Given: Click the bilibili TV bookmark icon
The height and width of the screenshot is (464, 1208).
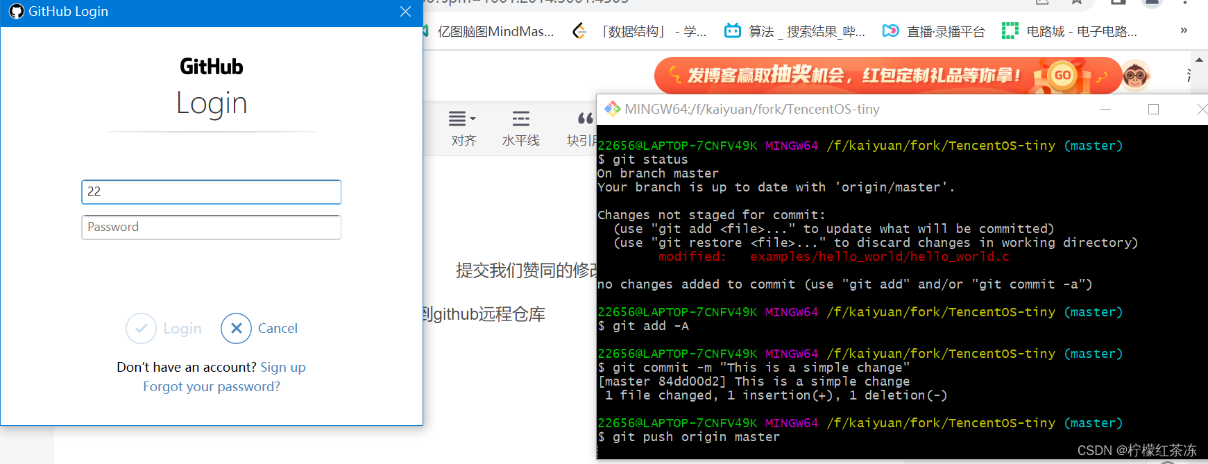Looking at the screenshot, I should point(733,31).
